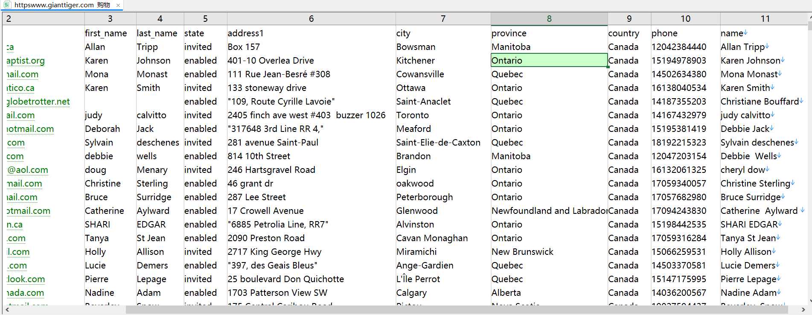The width and height of the screenshot is (812, 315).
Task: Select column header 6
Action: (311, 19)
